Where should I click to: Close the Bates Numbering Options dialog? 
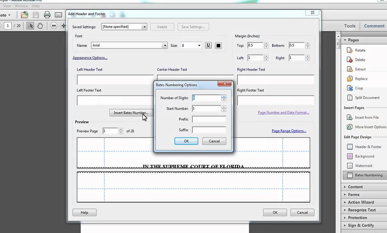224,84
